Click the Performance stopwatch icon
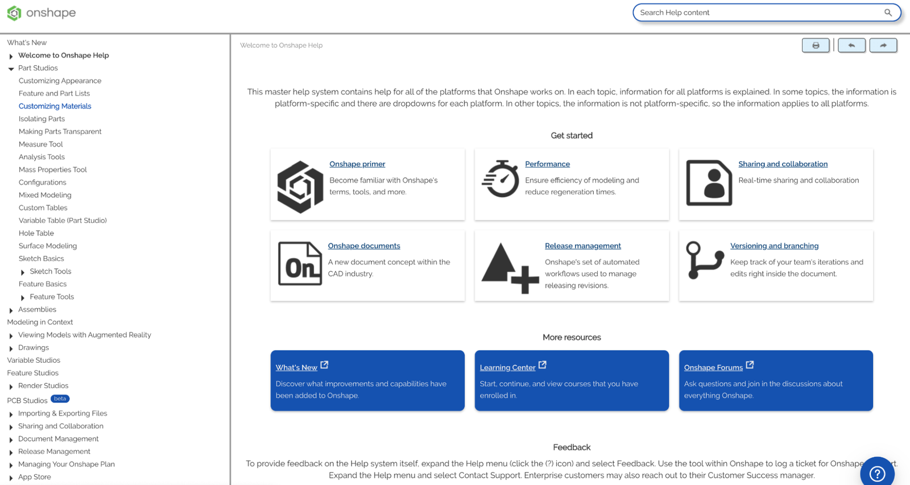The width and height of the screenshot is (910, 485). 500,179
